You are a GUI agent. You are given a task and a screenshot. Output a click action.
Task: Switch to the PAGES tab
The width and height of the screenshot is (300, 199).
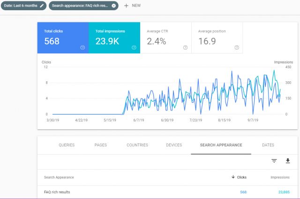pos(101,145)
